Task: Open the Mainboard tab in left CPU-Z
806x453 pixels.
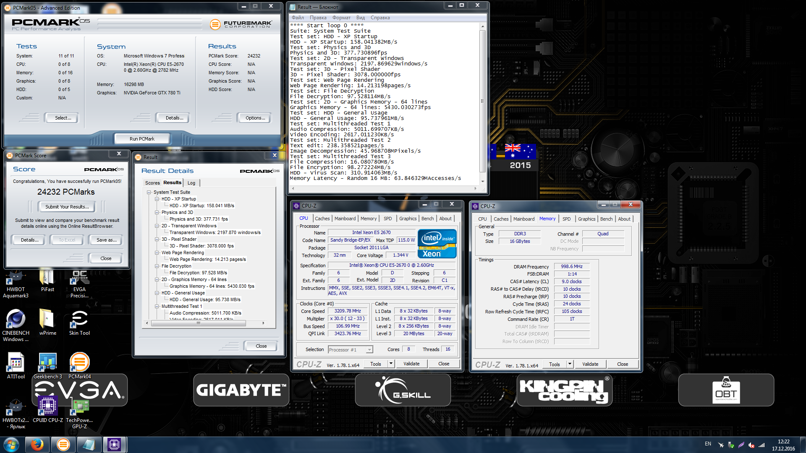Action: tap(345, 219)
